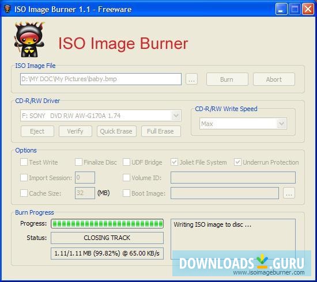Enable the Volume ID checkbox

tap(126, 178)
